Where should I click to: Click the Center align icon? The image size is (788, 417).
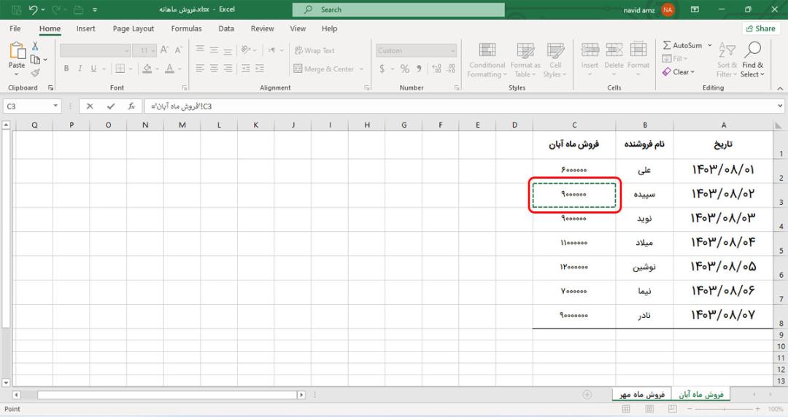pos(214,69)
